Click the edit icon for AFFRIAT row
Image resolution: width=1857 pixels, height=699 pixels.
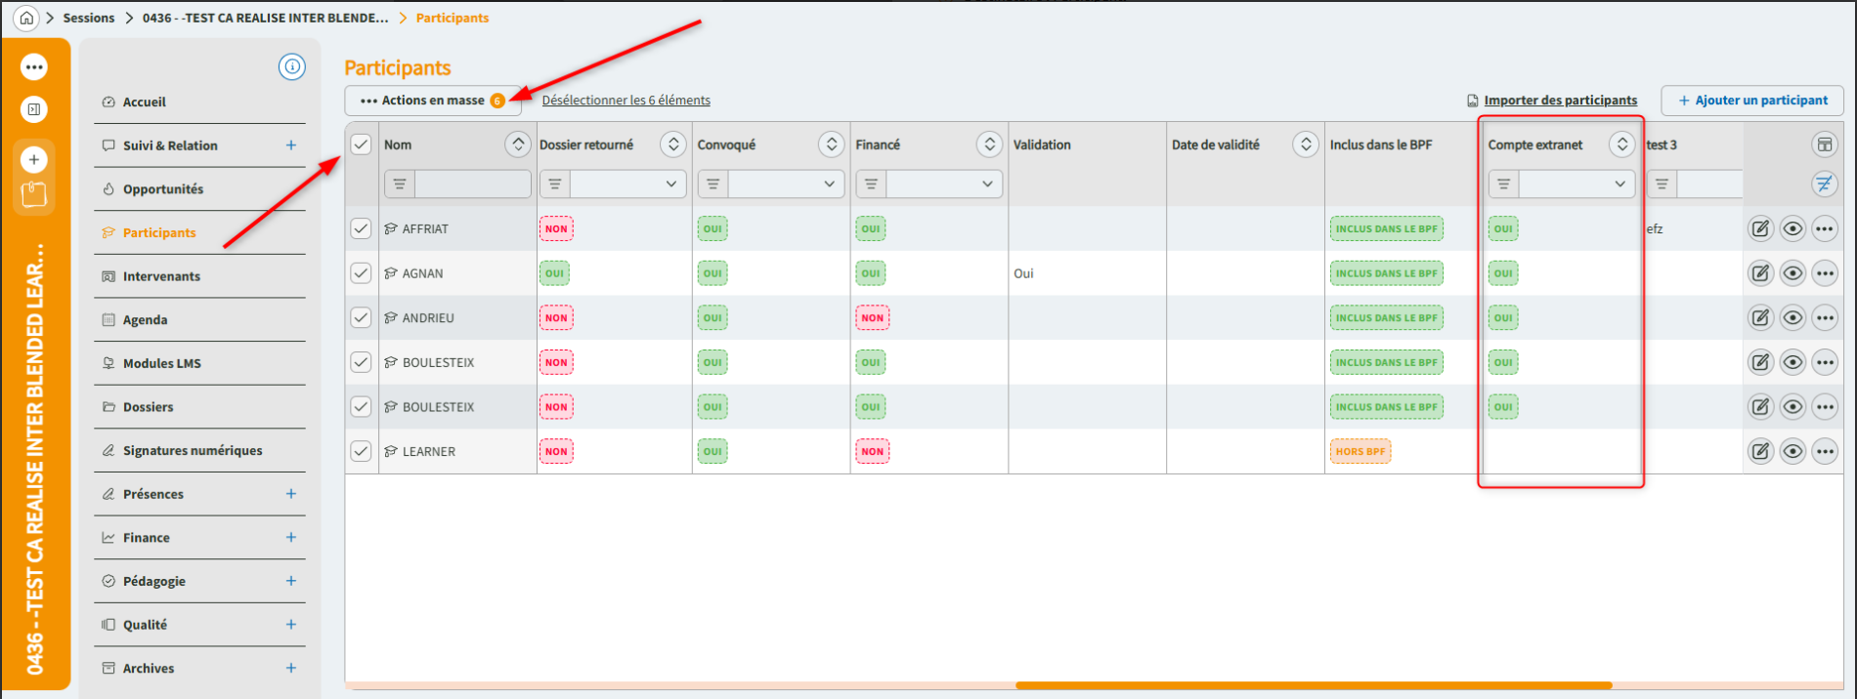coord(1760,229)
